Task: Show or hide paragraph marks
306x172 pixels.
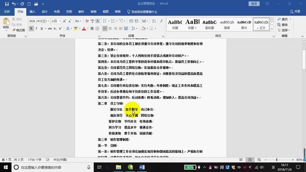Action: [x=162, y=21]
